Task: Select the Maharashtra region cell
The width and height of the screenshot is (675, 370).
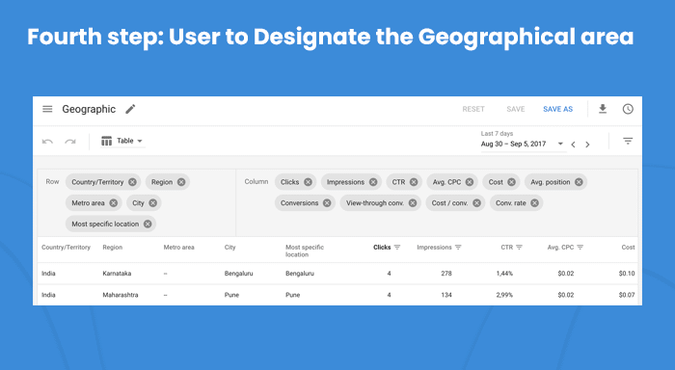Action: [121, 295]
